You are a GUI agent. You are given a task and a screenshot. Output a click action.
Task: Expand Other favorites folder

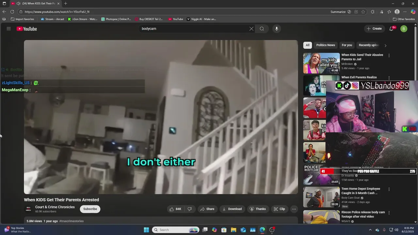click(x=404, y=19)
